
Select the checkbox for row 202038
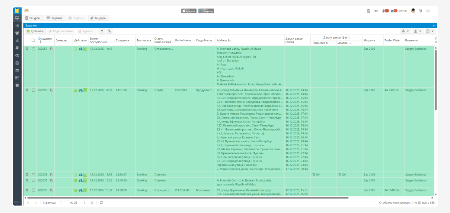click(33, 175)
